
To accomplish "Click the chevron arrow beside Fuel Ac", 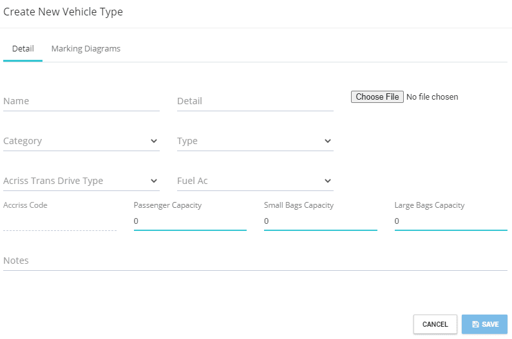I will pos(328,181).
